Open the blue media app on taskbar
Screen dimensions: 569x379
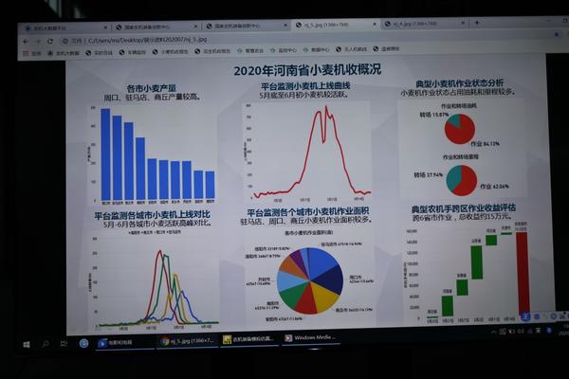click(120, 340)
